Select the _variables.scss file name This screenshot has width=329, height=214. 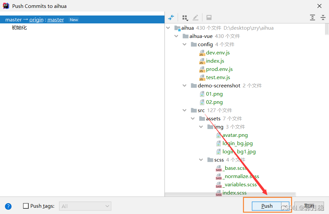(240, 185)
